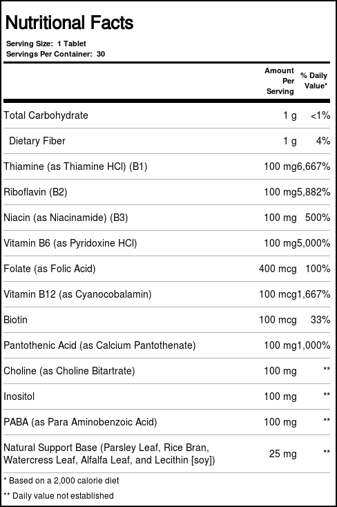Viewport: 337px width, 507px height.
Task: Select the Folate 400 mcg amount
Action: click(278, 269)
